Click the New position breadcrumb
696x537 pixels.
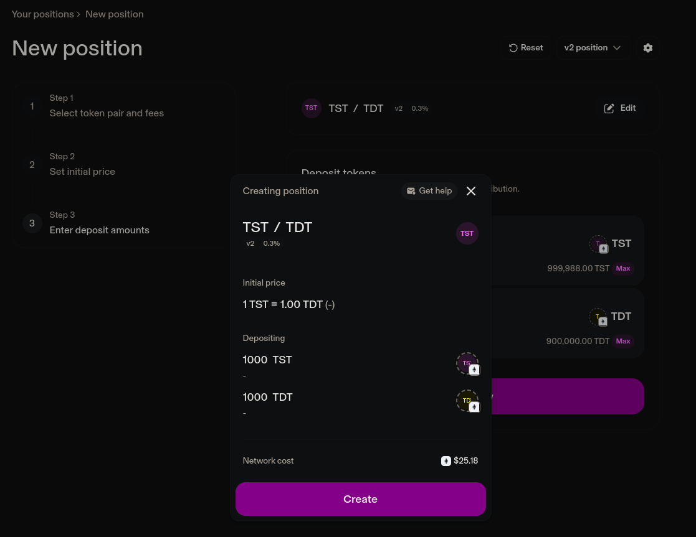(115, 14)
